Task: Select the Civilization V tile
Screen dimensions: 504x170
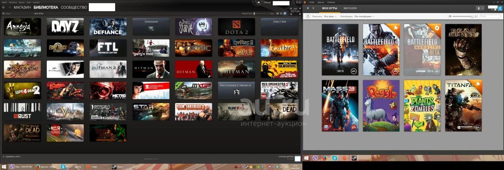Action: pyautogui.click(x=65, y=112)
